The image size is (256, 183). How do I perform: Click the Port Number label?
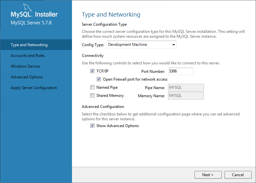pyautogui.click(x=153, y=72)
